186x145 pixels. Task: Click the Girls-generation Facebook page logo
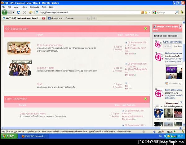(x=158, y=44)
